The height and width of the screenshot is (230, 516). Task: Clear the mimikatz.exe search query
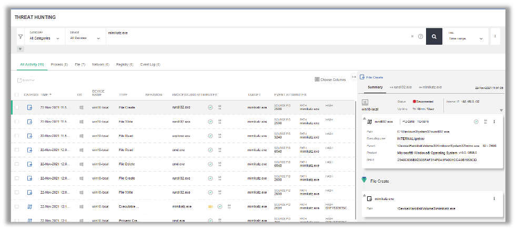point(412,36)
